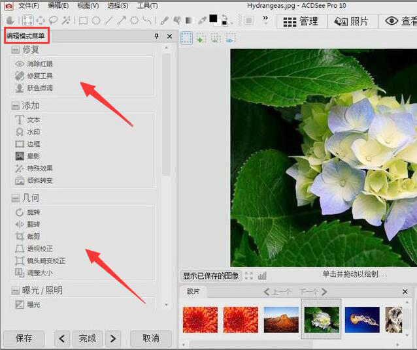
Task: Toggle the fit-to-screen icon below the image
Action: pos(249,276)
